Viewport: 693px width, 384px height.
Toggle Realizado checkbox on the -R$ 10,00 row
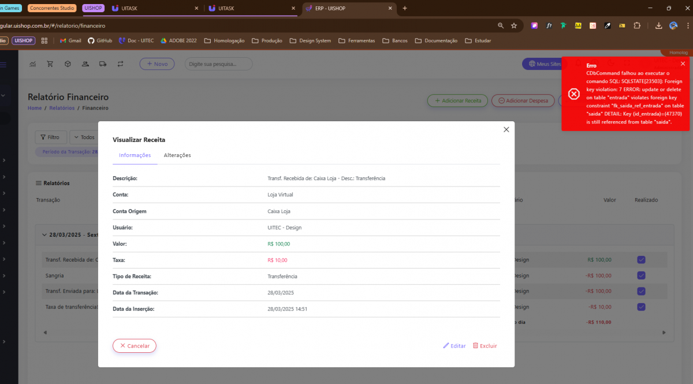click(x=641, y=307)
